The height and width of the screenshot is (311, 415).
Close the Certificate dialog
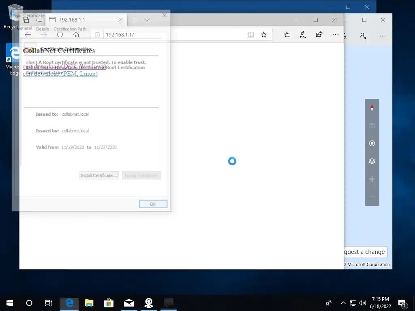click(165, 15)
